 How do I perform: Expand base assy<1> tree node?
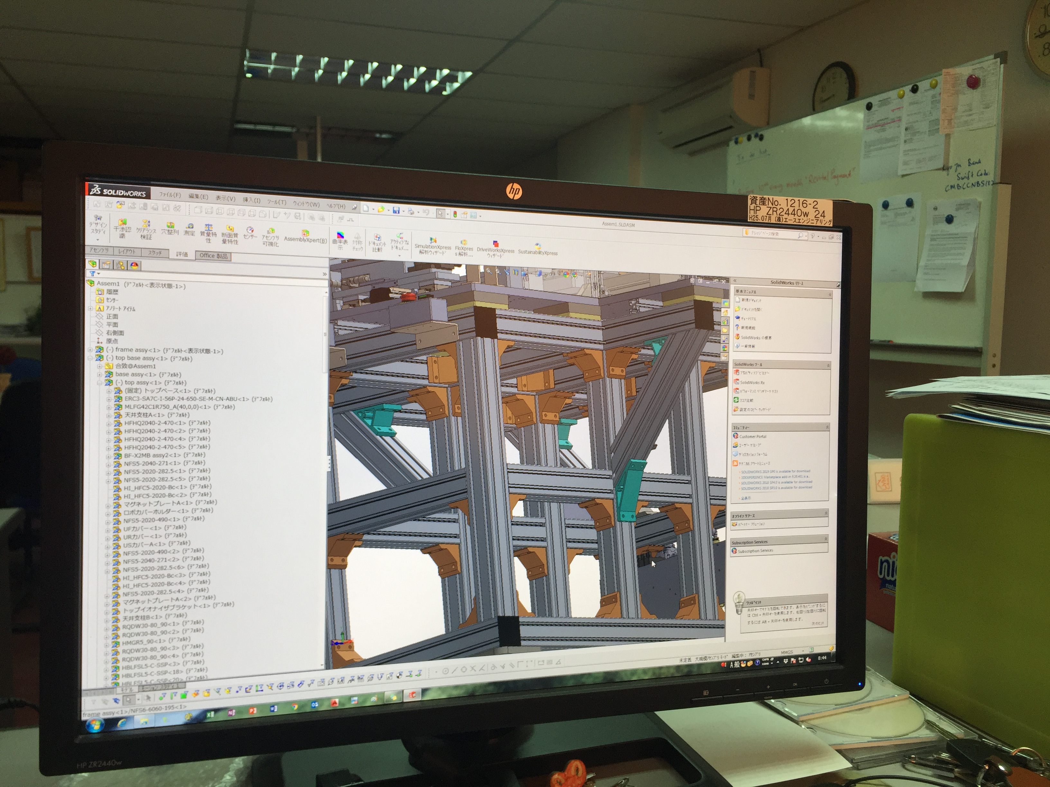99,374
